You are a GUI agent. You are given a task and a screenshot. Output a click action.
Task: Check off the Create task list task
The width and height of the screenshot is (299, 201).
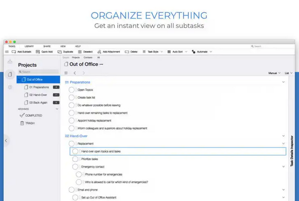pos(72,97)
